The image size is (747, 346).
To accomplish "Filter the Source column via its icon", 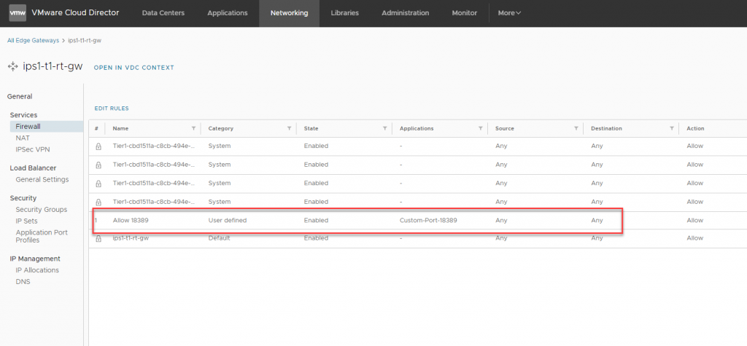I will 576,128.
